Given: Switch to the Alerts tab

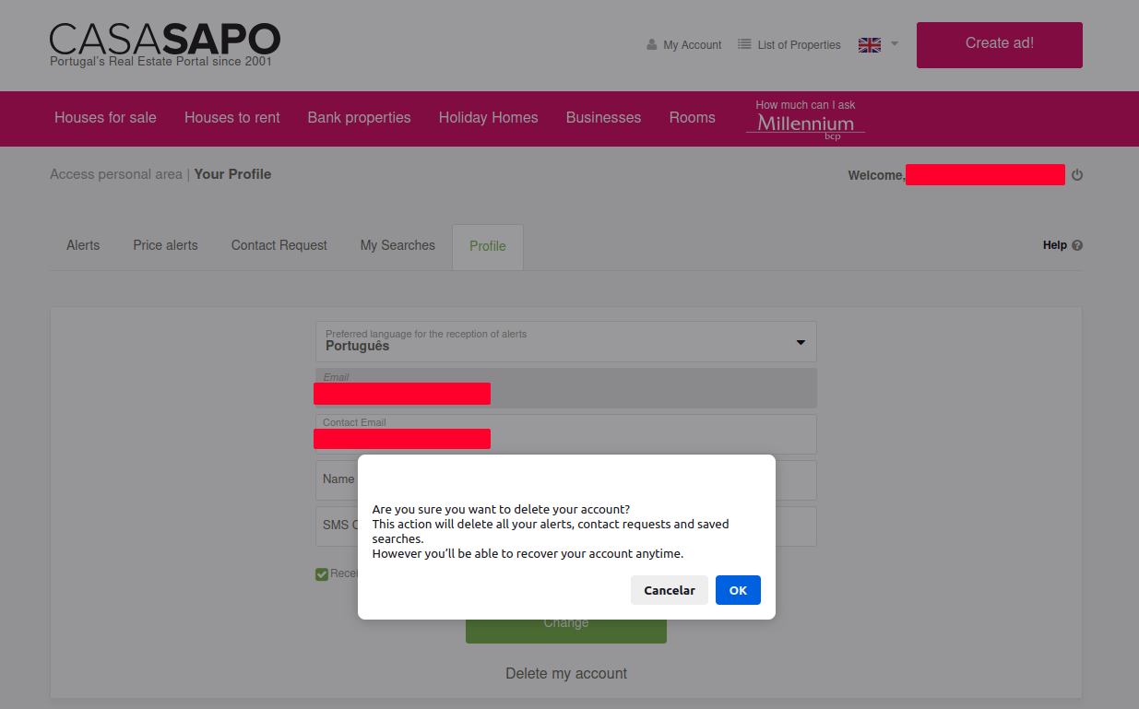Looking at the screenshot, I should pyautogui.click(x=83, y=245).
